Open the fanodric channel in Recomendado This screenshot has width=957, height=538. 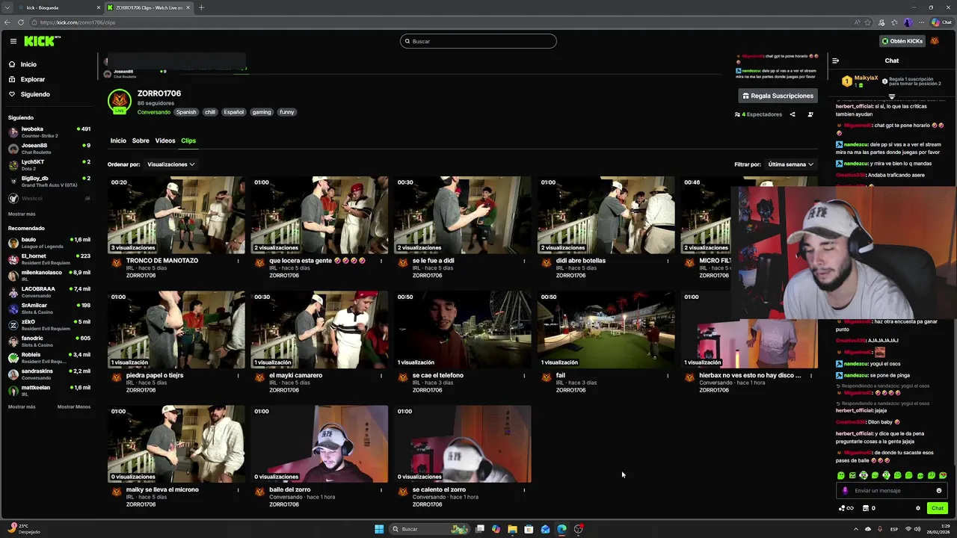coord(49,341)
